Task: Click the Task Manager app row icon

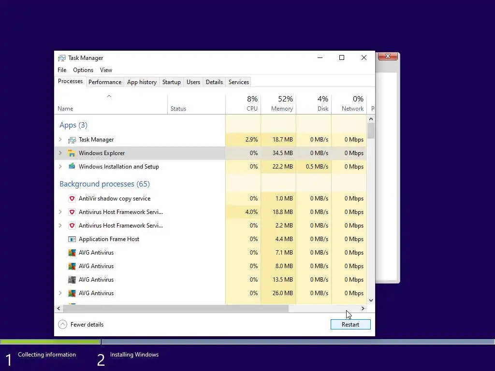Action: [72, 140]
